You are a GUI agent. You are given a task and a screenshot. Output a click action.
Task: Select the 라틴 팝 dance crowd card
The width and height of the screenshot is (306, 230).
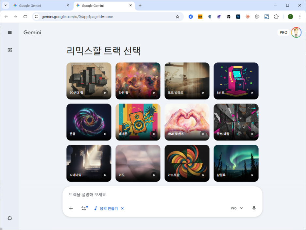138,81
